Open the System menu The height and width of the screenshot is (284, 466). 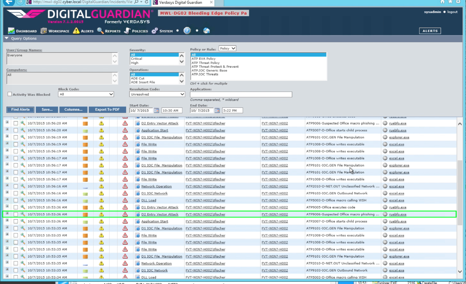(162, 31)
